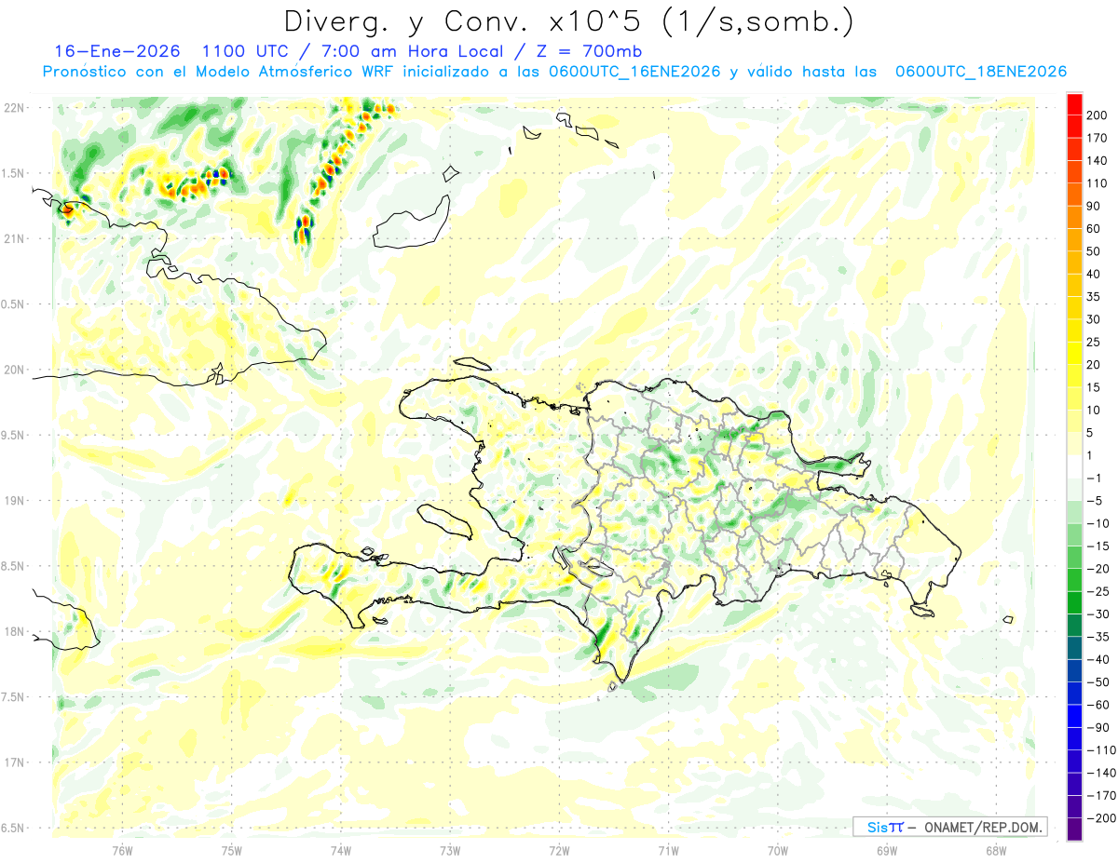Click the "-200" value at colorbar bottom
Image resolution: width=1118 pixels, height=863 pixels.
[x=1100, y=818]
